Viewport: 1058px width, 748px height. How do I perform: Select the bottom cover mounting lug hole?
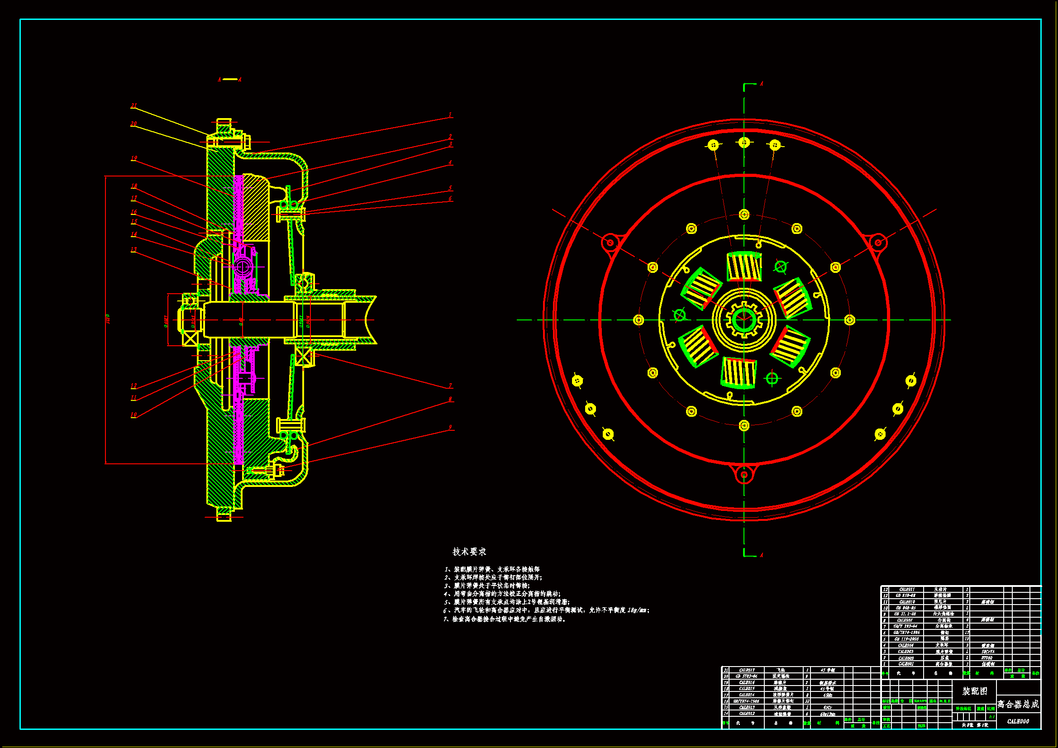pyautogui.click(x=744, y=474)
